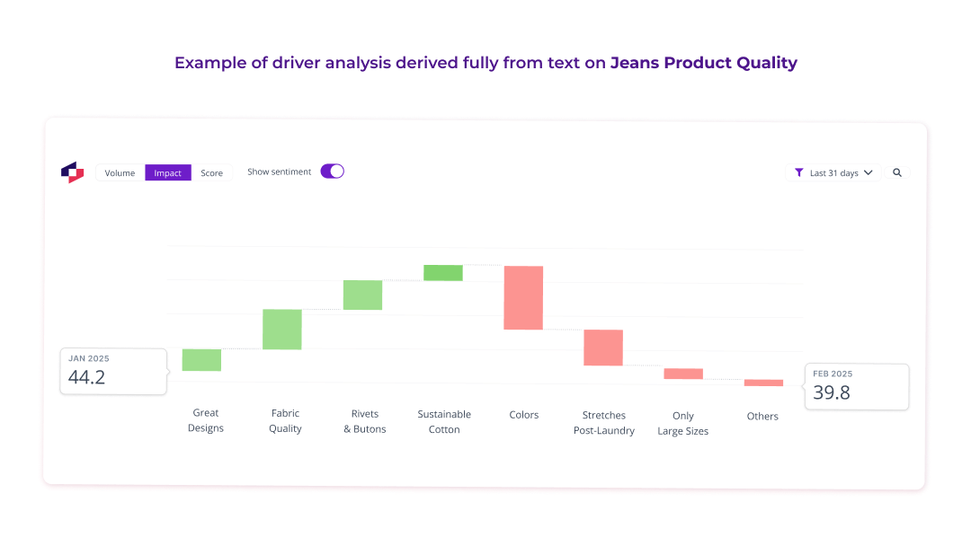Select the Only Large Sizes bar
The image size is (971, 546).
tap(683, 373)
